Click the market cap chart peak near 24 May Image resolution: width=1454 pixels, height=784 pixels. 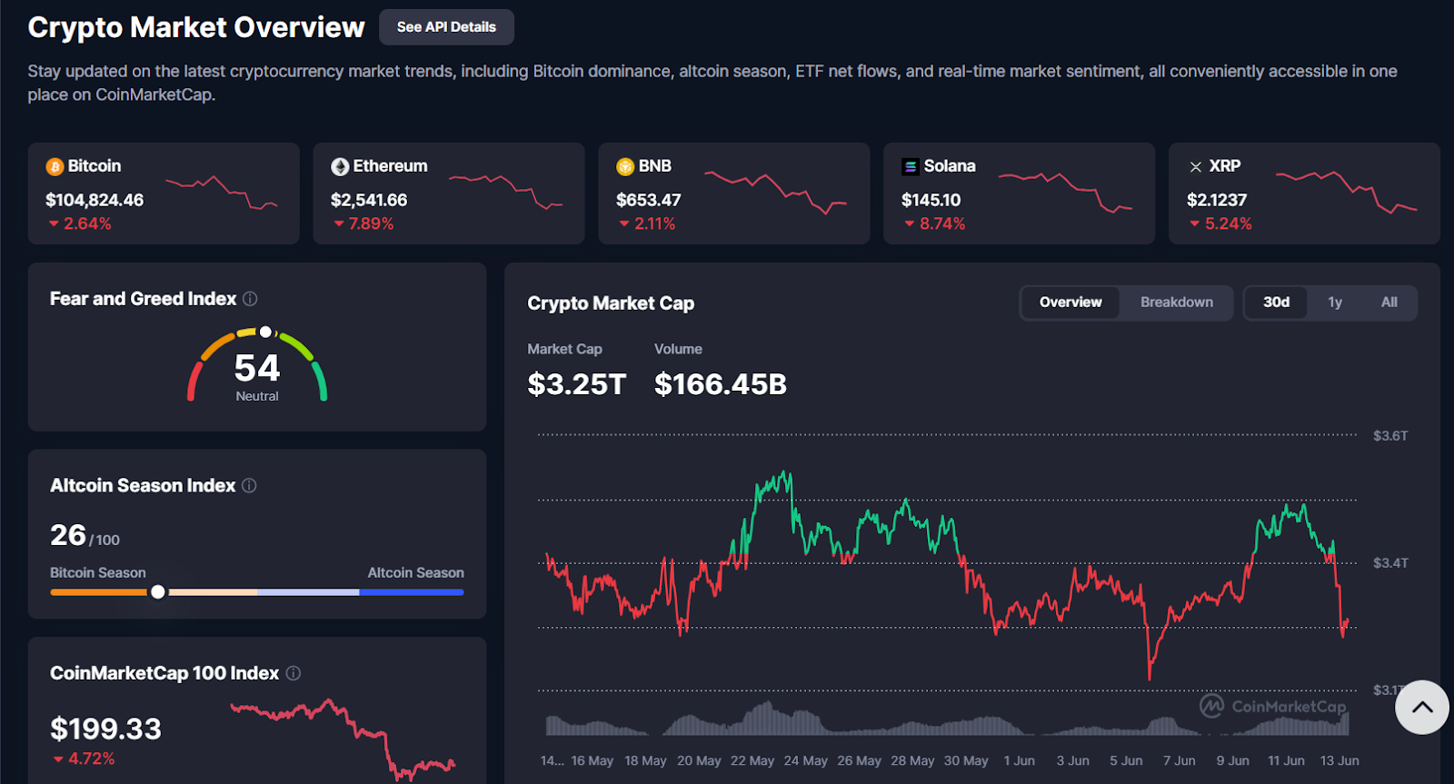click(x=785, y=474)
